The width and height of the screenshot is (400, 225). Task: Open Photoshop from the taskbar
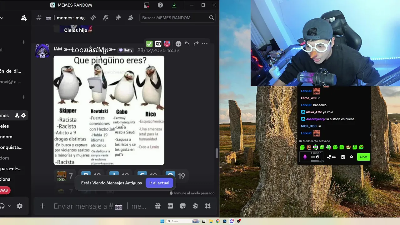click(225, 221)
